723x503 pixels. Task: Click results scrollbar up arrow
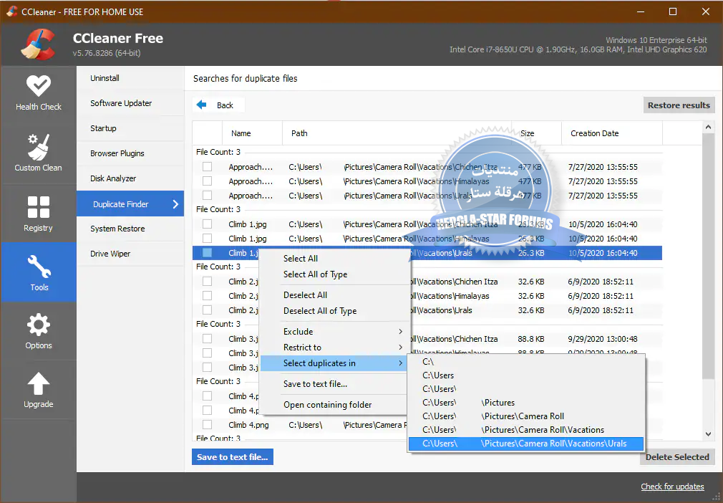coord(708,127)
